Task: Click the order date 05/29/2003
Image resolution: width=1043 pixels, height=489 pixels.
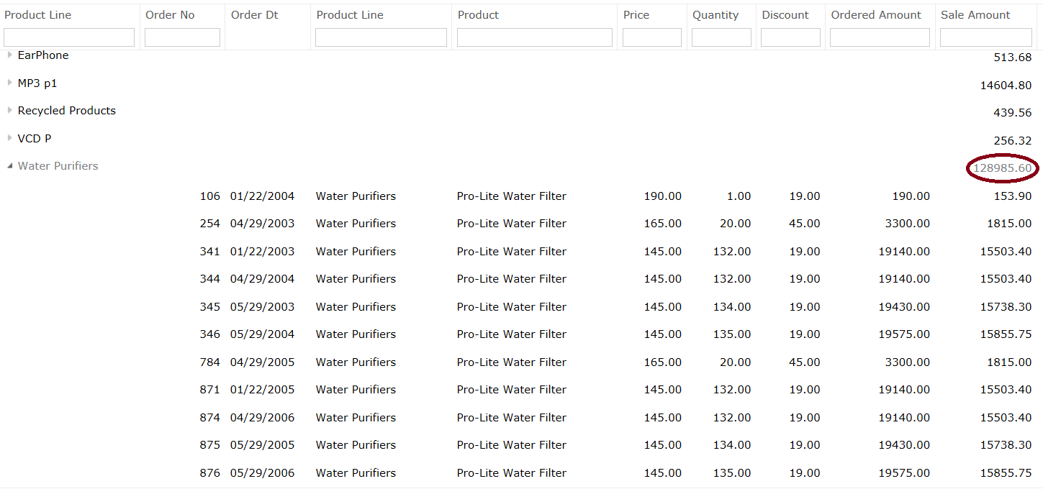Action: tap(263, 307)
